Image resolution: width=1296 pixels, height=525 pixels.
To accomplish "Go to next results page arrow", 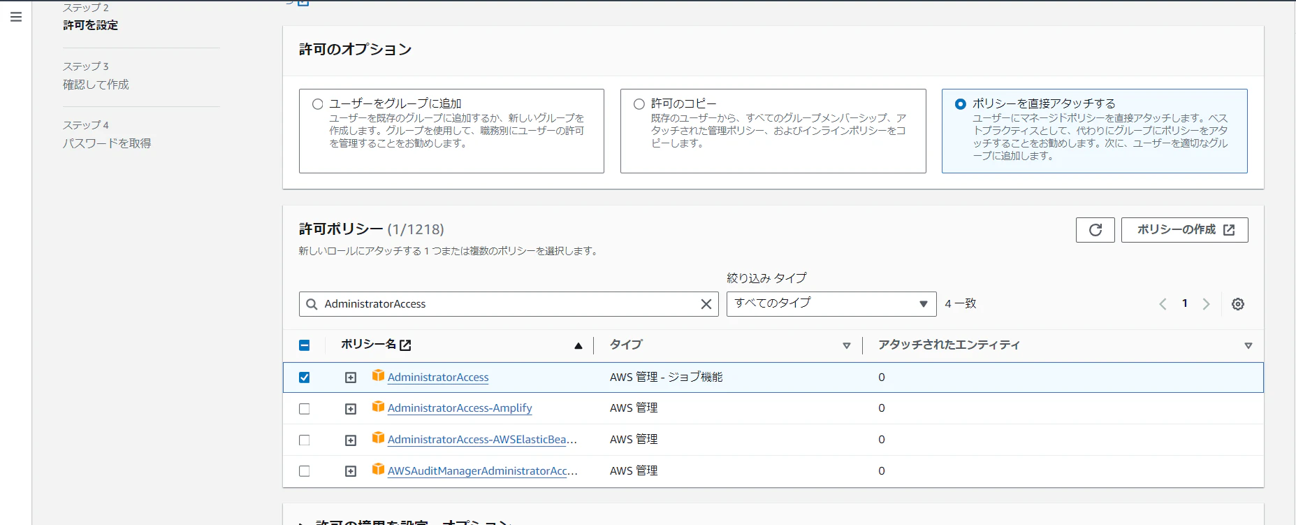I will point(1206,304).
